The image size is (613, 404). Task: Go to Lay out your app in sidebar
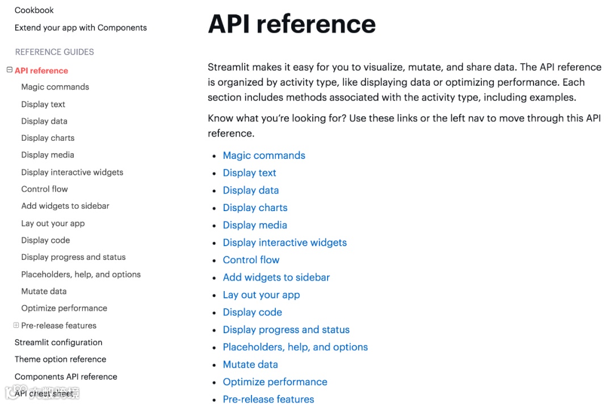click(x=53, y=224)
